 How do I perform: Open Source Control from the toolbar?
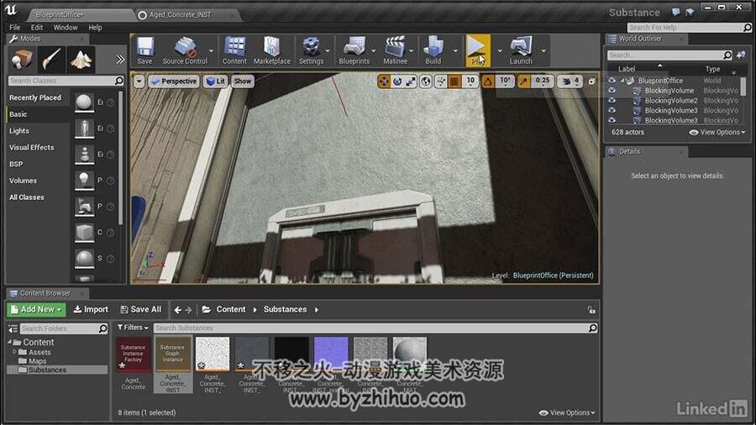[185, 50]
